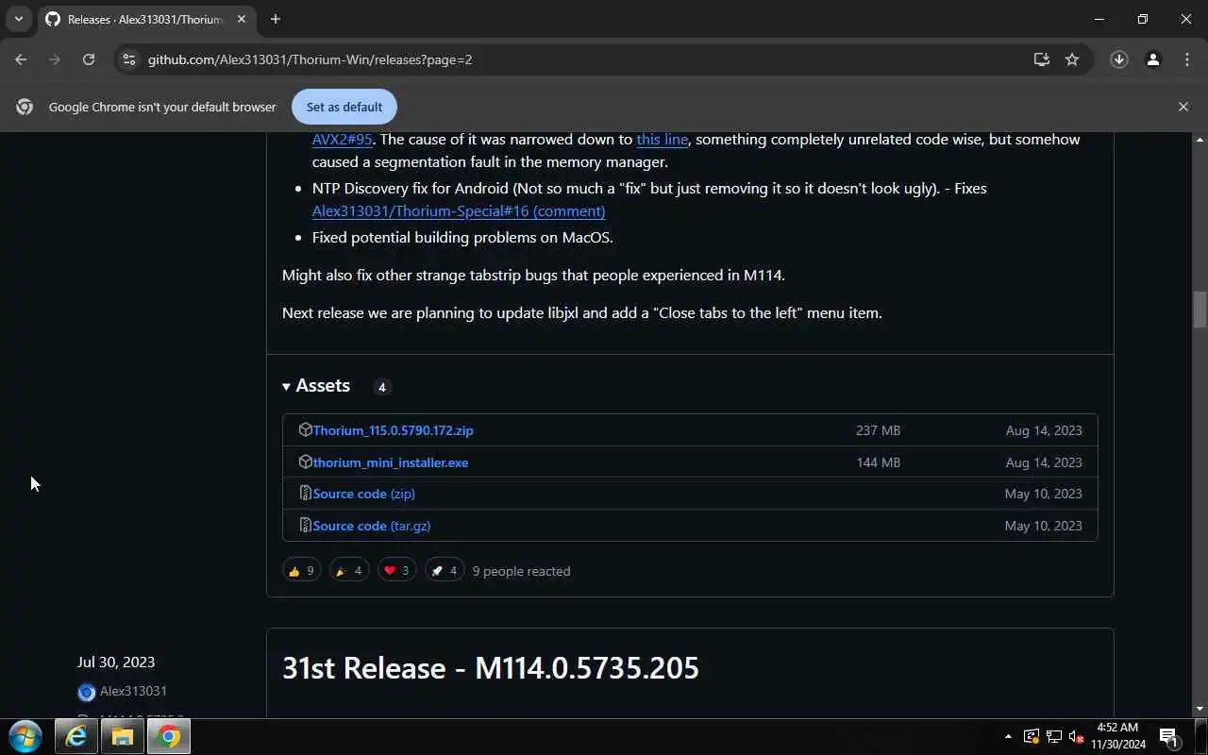Open network icon in system tray

pos(1053,736)
